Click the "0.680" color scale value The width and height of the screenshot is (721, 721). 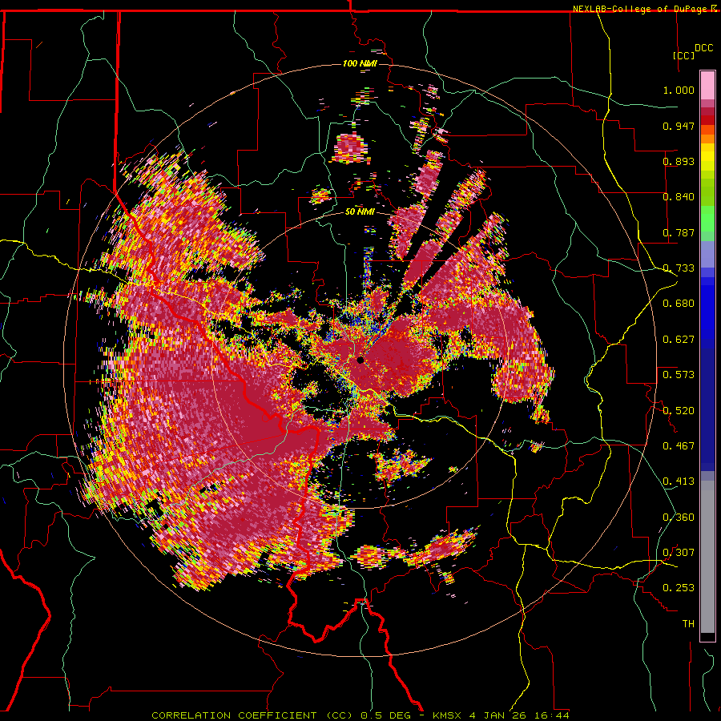679,304
